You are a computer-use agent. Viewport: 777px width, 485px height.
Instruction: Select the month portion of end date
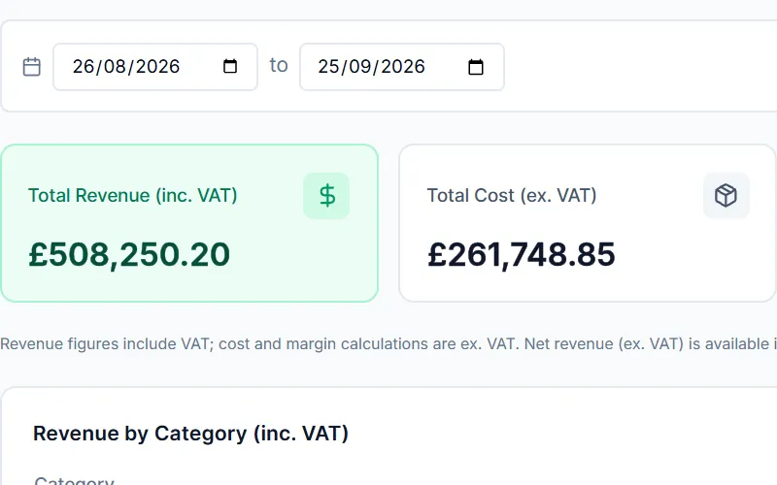(x=359, y=67)
